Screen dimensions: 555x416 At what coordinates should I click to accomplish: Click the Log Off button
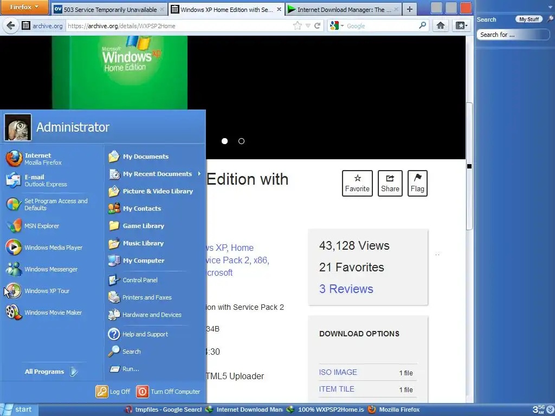click(113, 392)
